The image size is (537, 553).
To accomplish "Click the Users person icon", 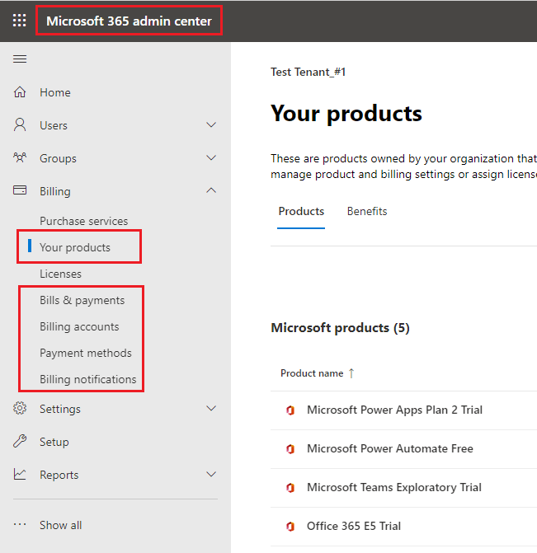I will coord(20,124).
